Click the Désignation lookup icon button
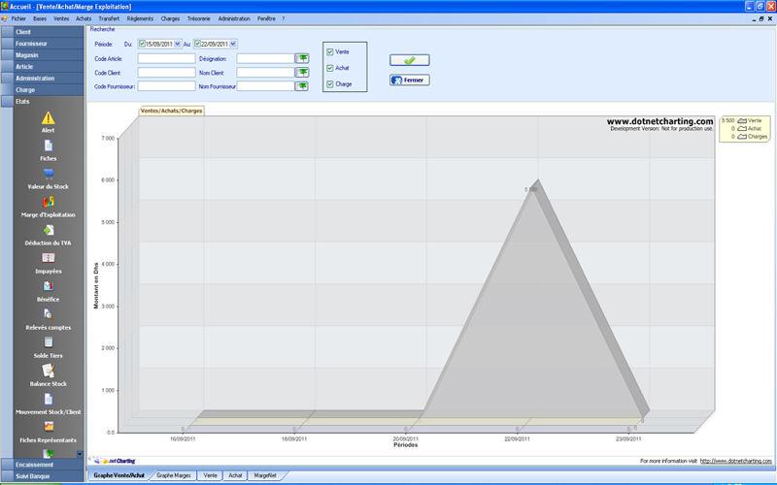The image size is (777, 485). tap(302, 58)
